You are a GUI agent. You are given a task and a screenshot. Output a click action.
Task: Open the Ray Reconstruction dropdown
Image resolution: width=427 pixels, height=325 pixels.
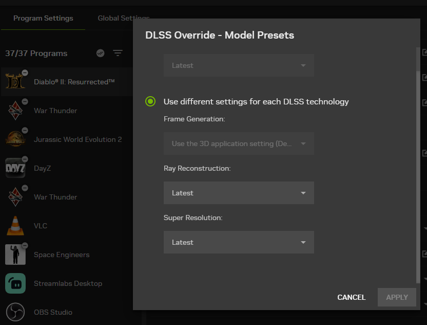pos(239,193)
